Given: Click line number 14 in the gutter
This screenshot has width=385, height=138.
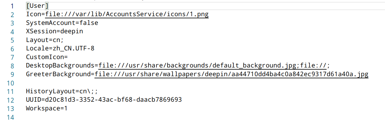Looking at the screenshot, I should [11, 117].
